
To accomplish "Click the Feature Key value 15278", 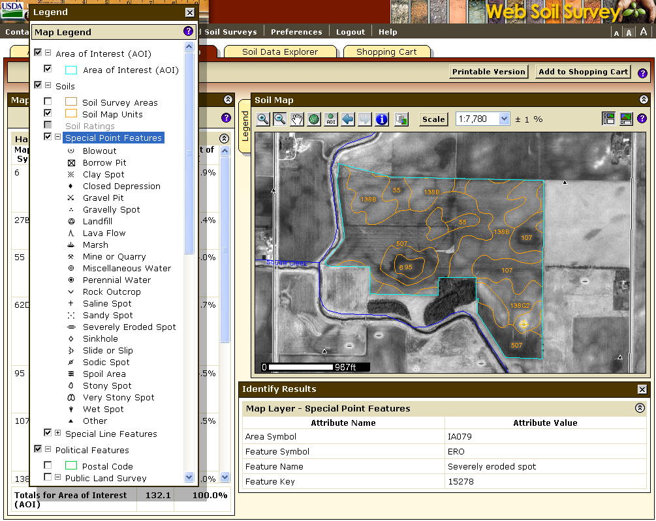I will (461, 482).
